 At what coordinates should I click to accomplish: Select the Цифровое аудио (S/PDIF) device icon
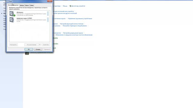point(12,20)
